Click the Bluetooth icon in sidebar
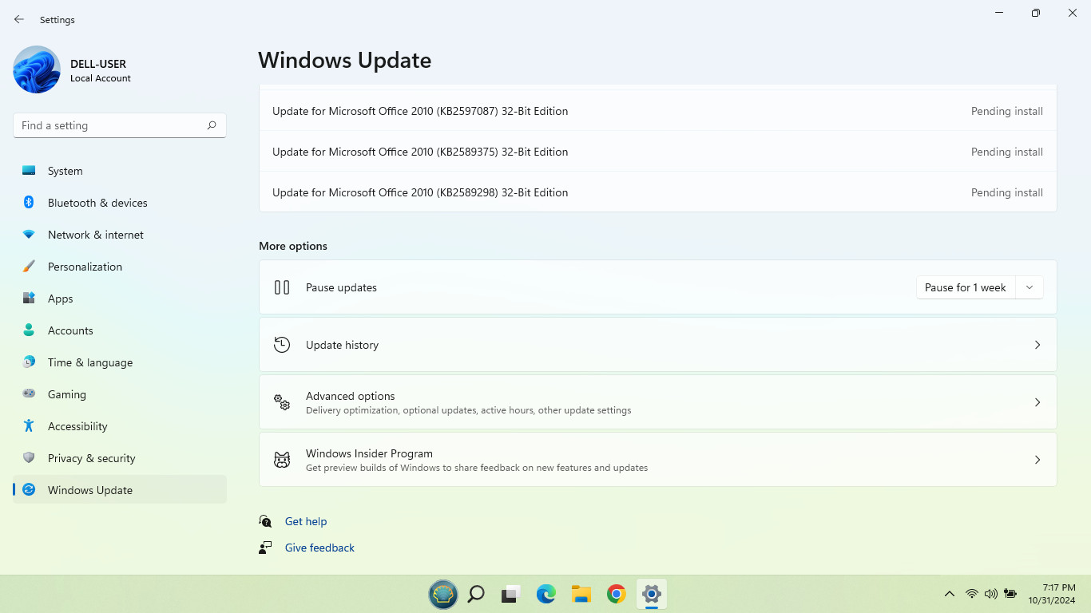 point(29,203)
